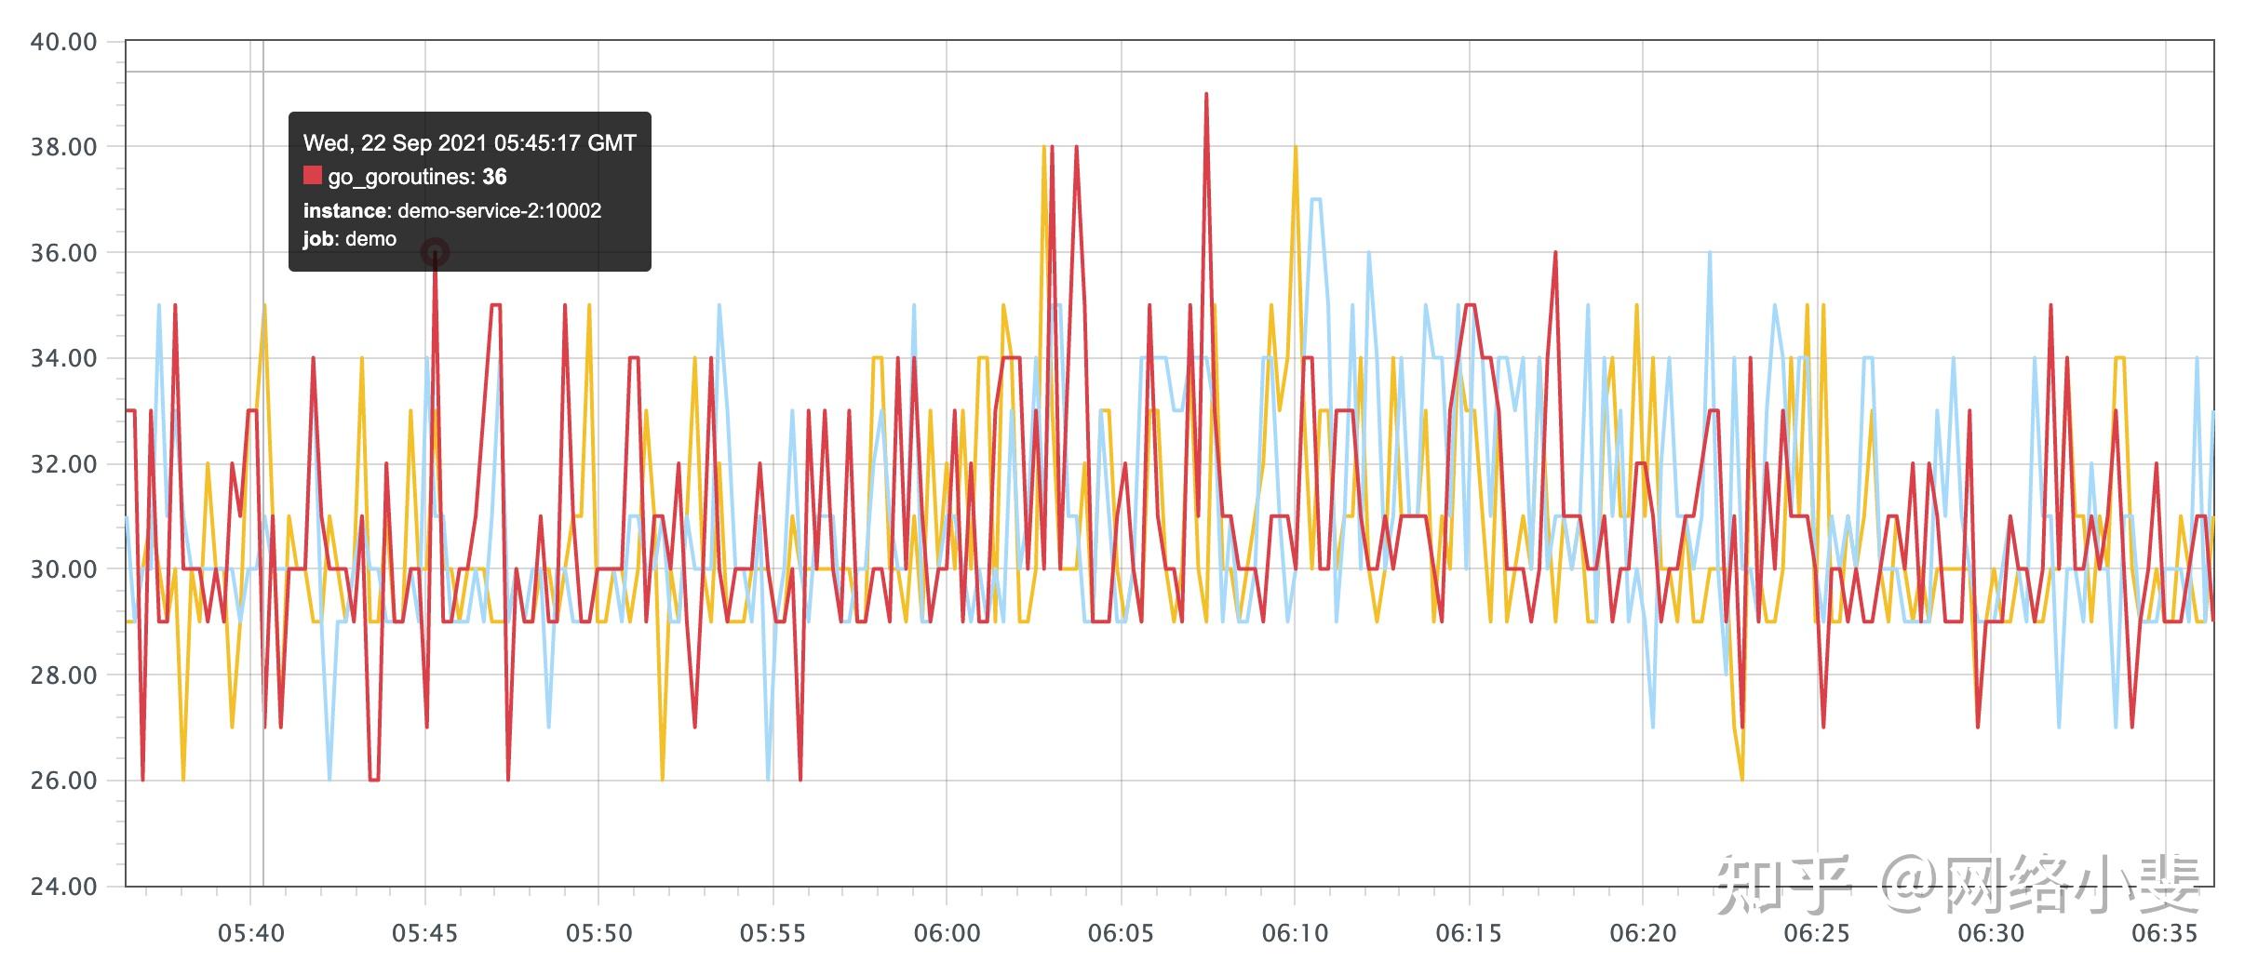The width and height of the screenshot is (2258, 975).
Task: Click the 05:55 time axis label
Action: [773, 933]
